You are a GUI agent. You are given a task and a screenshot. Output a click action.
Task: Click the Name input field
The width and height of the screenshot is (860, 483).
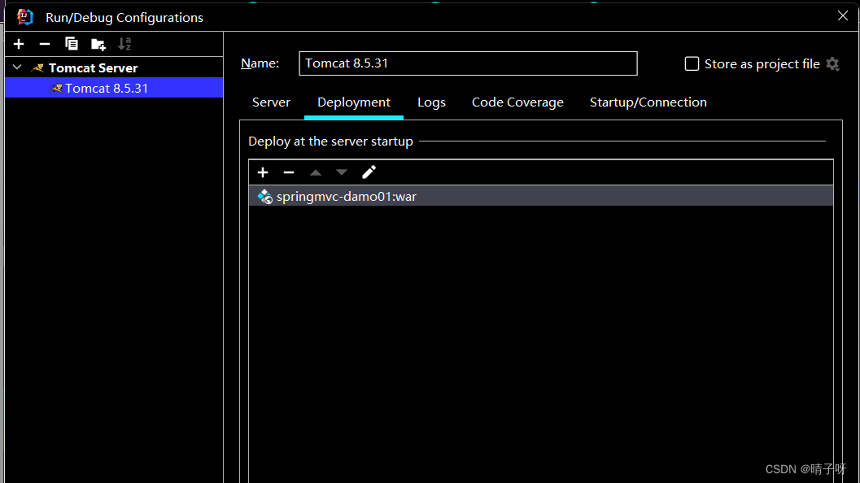tap(468, 63)
